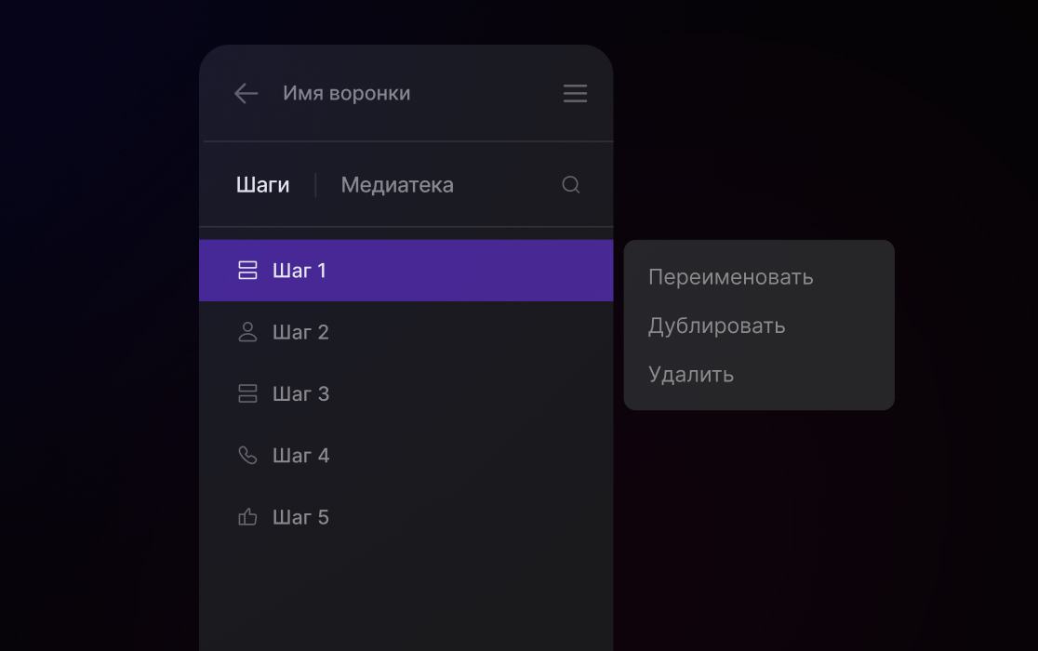Click the section icon beside Шаг 3
Screen dimensions: 1038x651
pos(247,393)
